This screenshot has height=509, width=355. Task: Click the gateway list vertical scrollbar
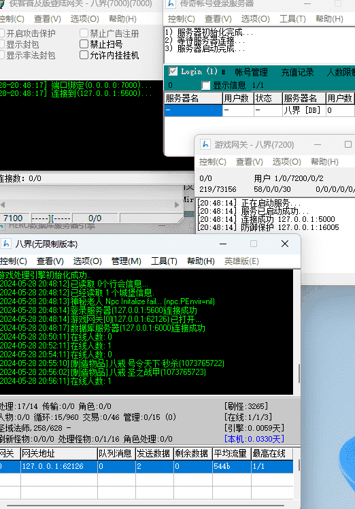pyautogui.click(x=299, y=465)
